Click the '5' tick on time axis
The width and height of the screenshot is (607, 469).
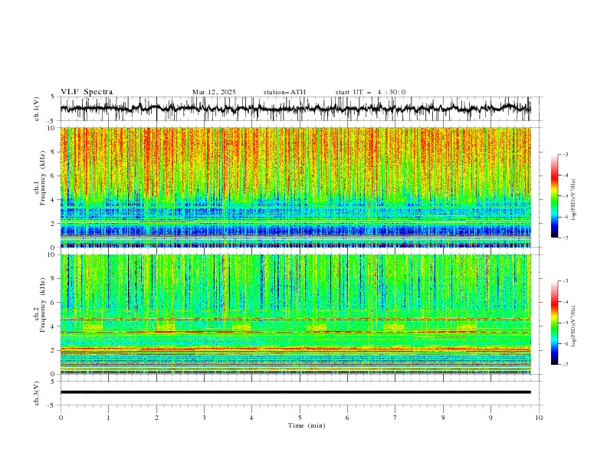(300, 418)
